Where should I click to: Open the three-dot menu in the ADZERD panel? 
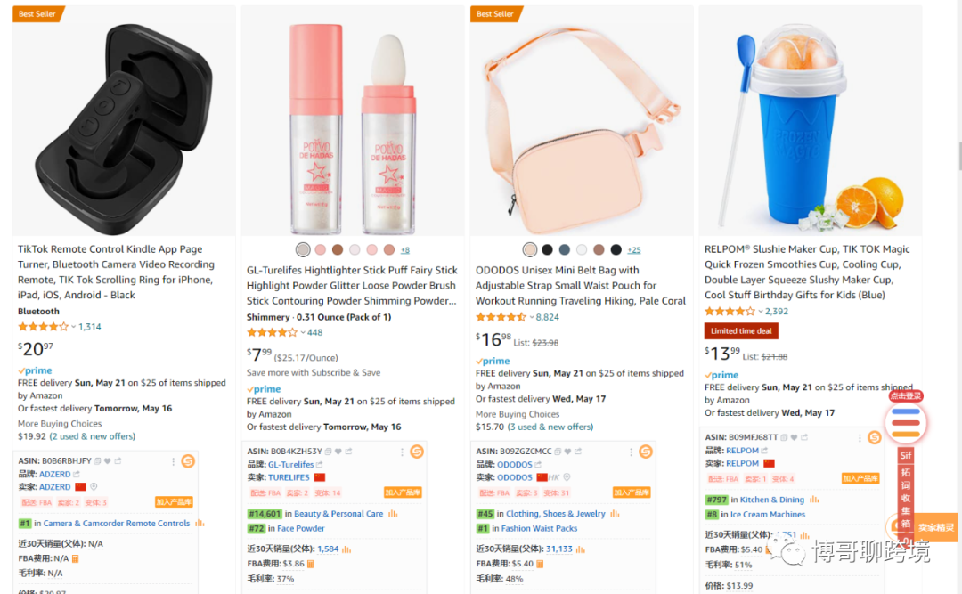(x=173, y=461)
